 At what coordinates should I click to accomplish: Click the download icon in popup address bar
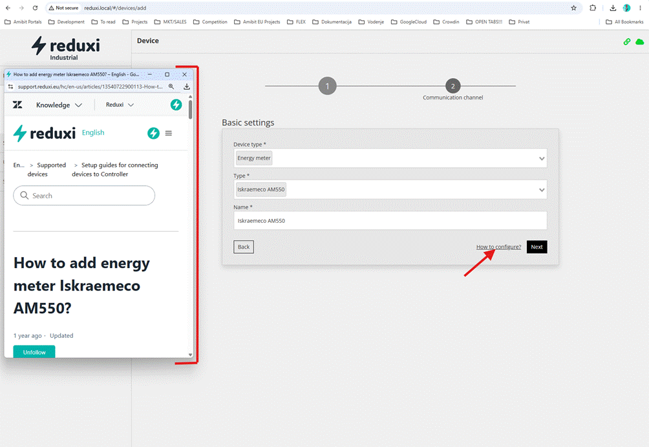click(187, 87)
